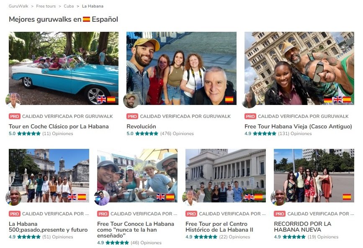
Task: Open the GuruWalk breadcrumb link
Action: click(x=18, y=6)
